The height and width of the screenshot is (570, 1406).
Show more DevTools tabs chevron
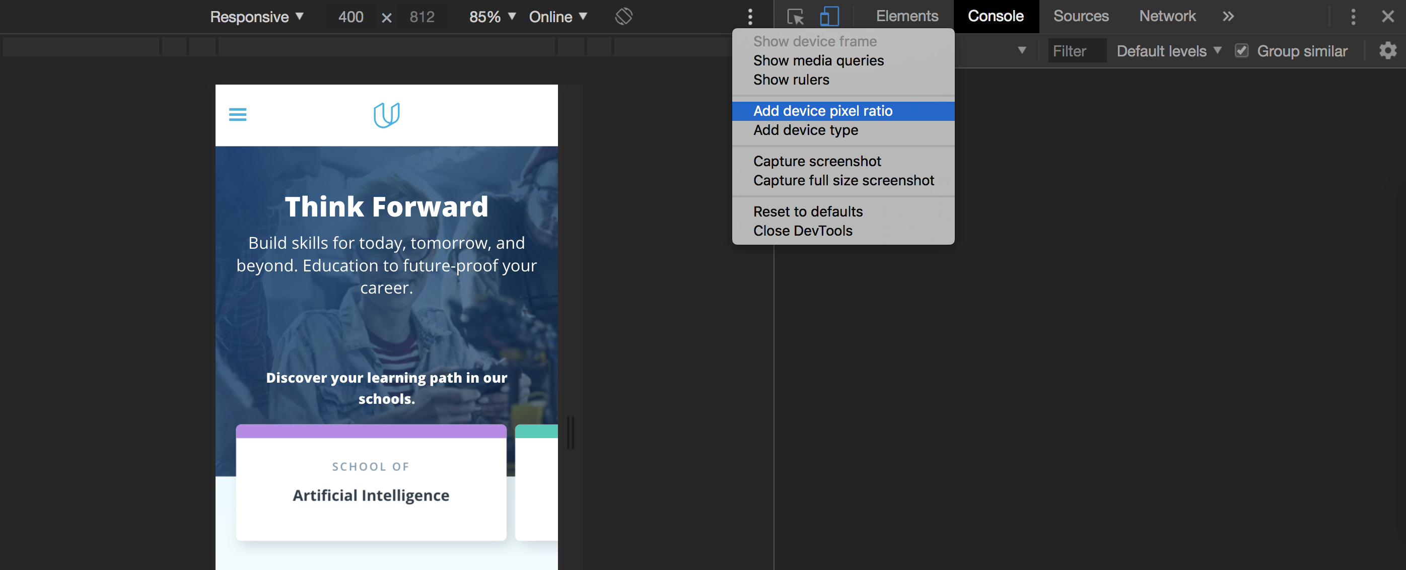(1228, 17)
